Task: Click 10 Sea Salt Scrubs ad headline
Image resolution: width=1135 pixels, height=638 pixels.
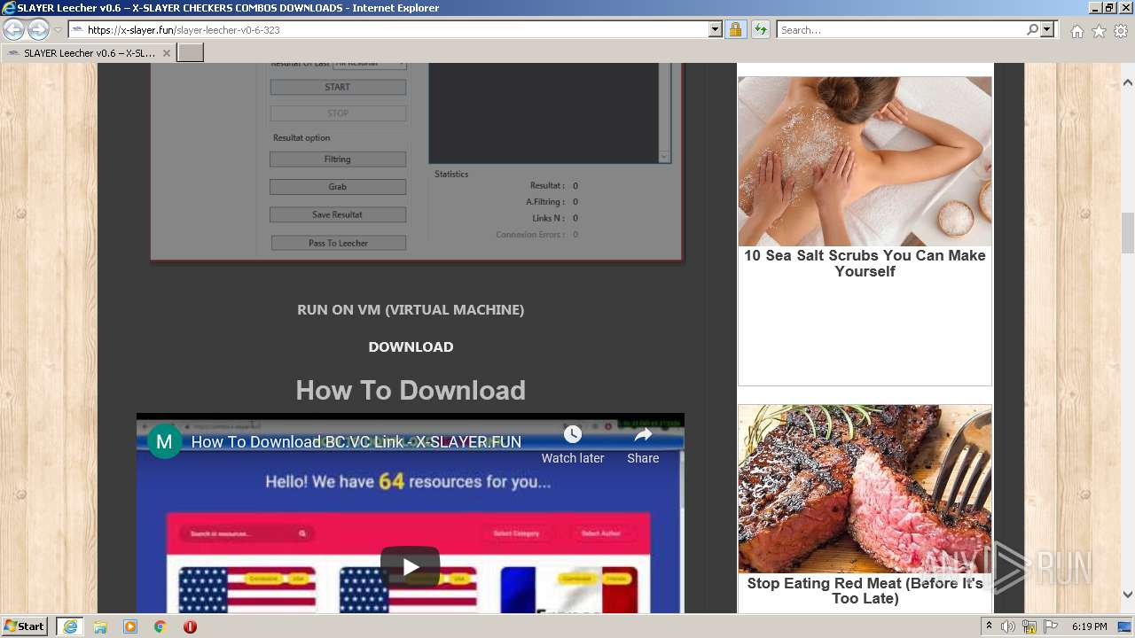Action: point(865,263)
